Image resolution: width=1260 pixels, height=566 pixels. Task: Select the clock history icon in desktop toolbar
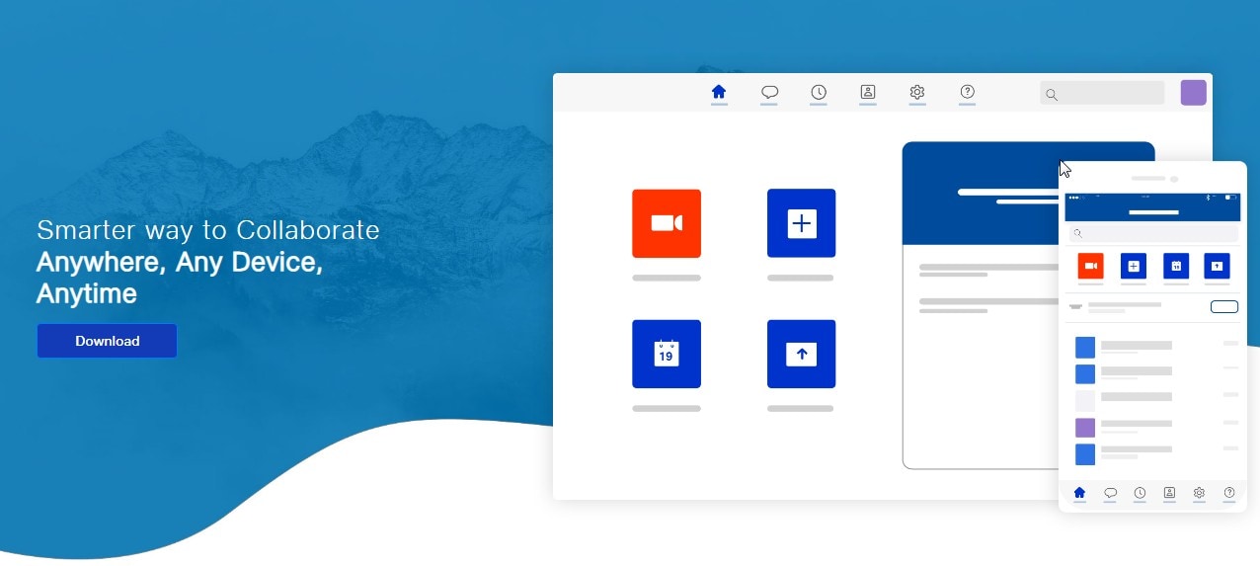coord(819,92)
